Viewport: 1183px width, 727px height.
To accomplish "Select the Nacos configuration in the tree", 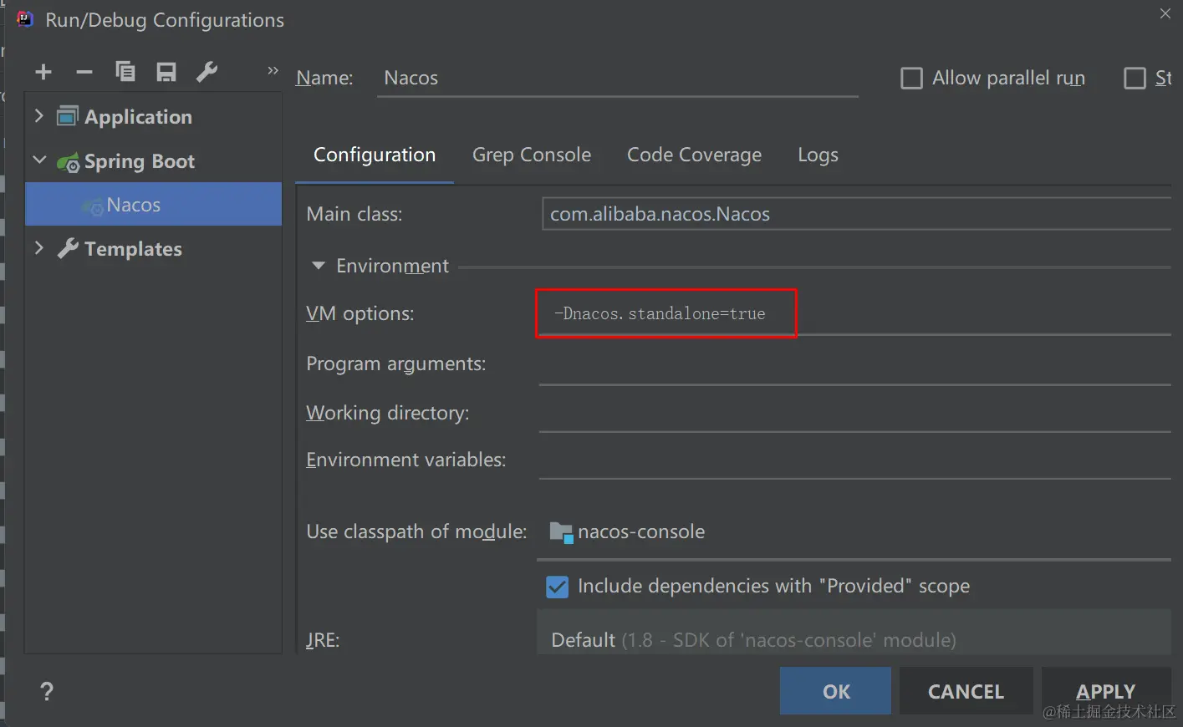I will (154, 204).
